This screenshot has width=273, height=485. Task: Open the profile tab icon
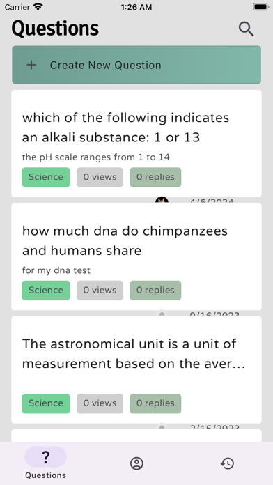coord(136,463)
